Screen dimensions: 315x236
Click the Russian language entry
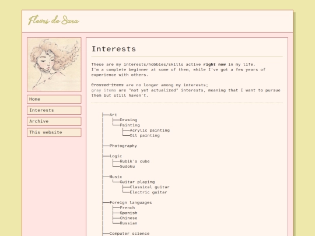coord(128,223)
